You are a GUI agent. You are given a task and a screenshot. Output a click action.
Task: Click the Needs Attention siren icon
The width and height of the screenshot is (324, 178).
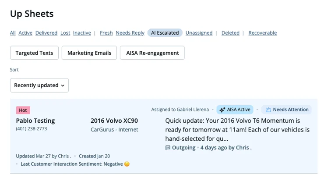[268, 110]
